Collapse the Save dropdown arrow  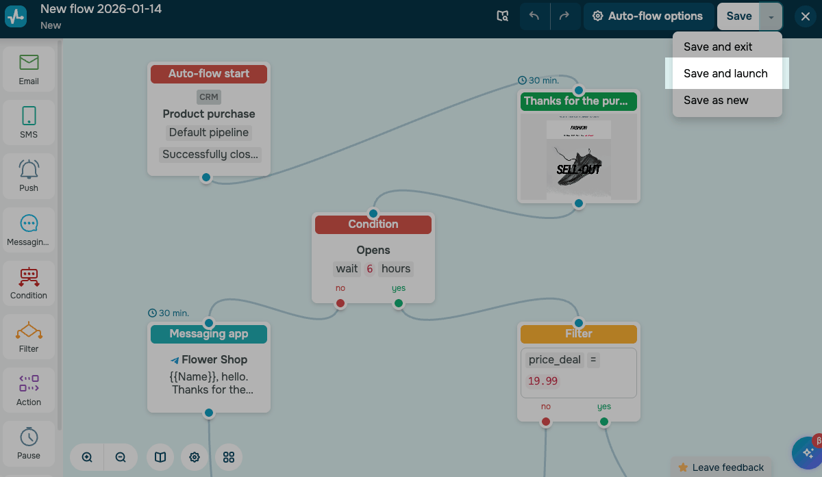point(771,16)
